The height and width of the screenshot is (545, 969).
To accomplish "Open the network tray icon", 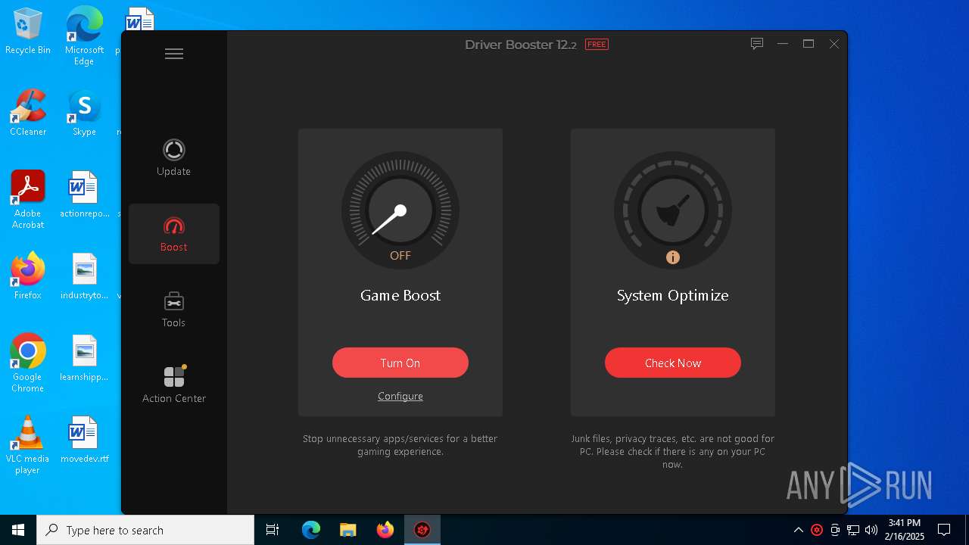I will tap(853, 530).
